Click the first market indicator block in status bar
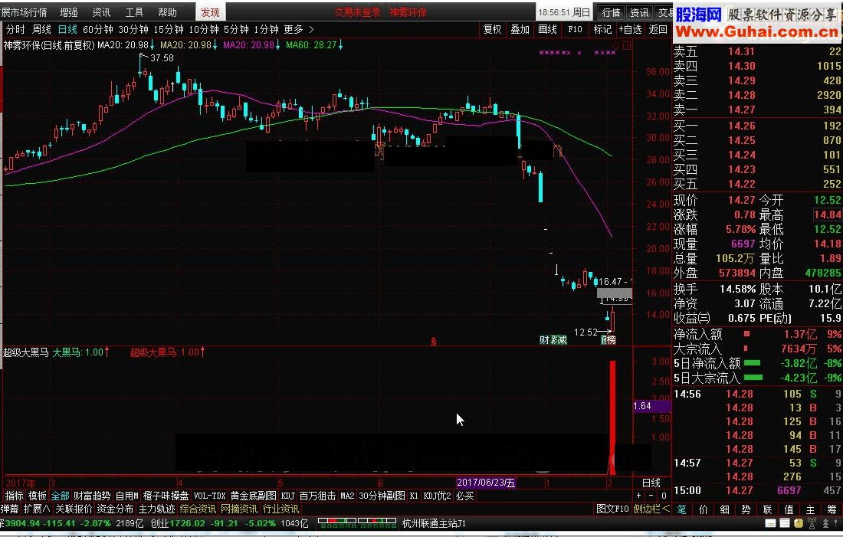 tap(336, 523)
